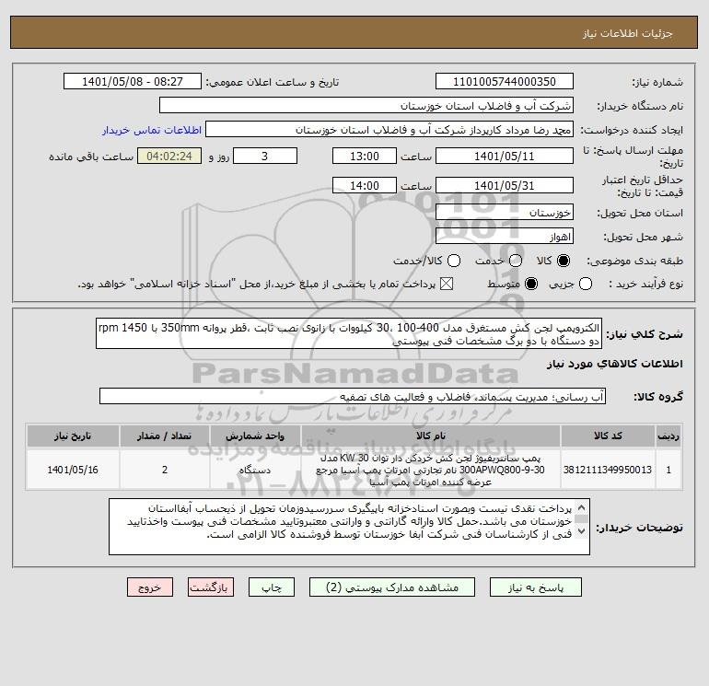Toggle the Islamic treasury payment checkbox

[x=447, y=284]
